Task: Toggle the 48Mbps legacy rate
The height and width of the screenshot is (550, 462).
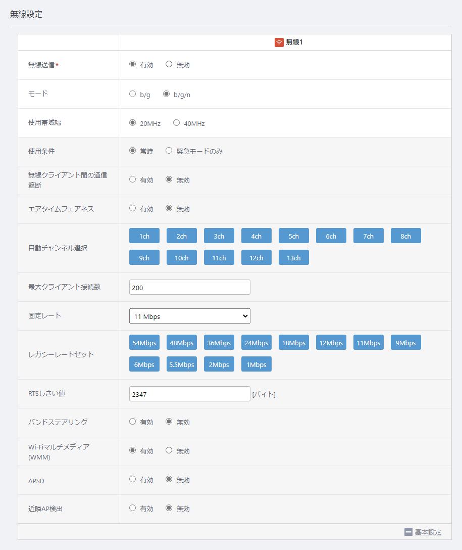Action: pyautogui.click(x=181, y=342)
